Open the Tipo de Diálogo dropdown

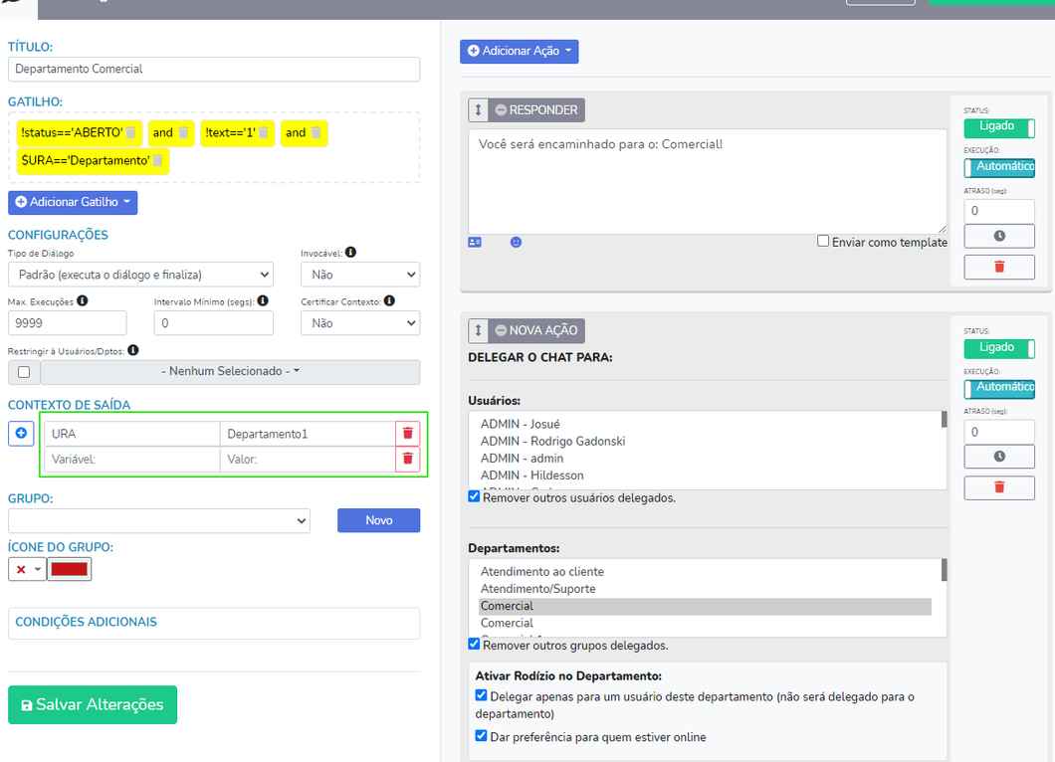(x=140, y=275)
